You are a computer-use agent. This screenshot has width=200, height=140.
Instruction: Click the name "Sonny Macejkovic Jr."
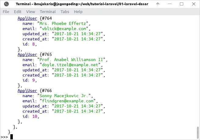[64, 96]
